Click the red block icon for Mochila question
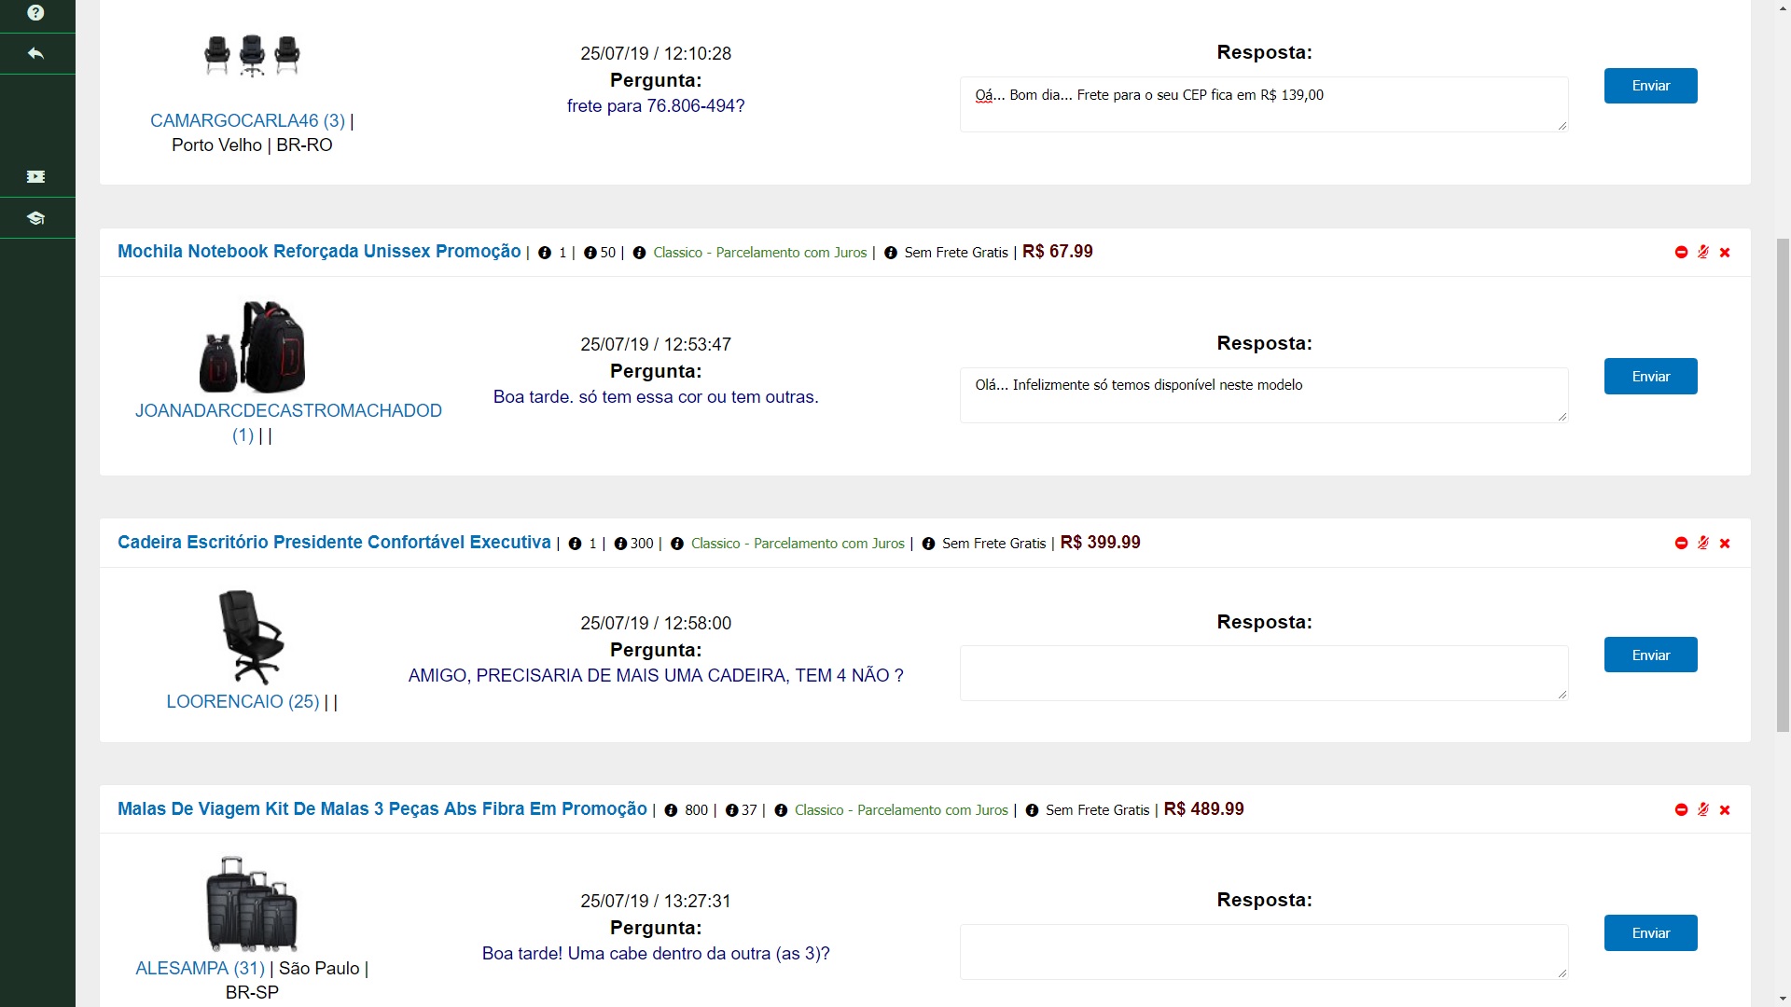The image size is (1791, 1007). tap(1681, 252)
